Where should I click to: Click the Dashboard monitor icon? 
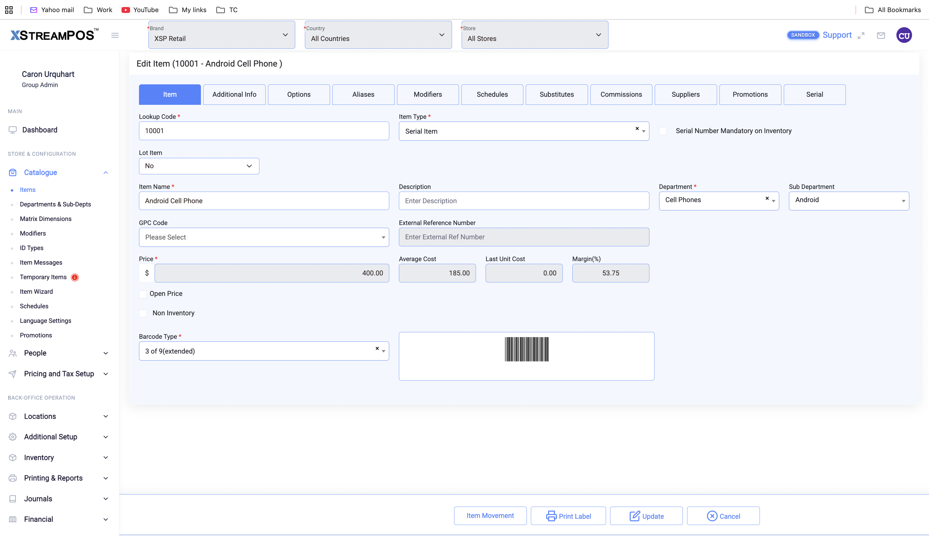click(x=12, y=130)
